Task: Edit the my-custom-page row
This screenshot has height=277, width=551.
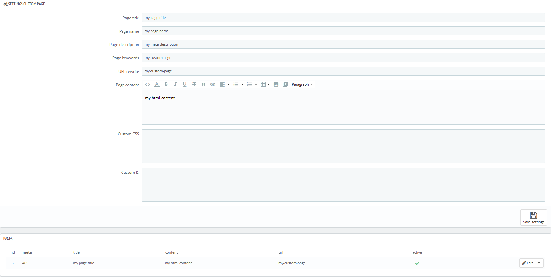Action: coord(528,263)
